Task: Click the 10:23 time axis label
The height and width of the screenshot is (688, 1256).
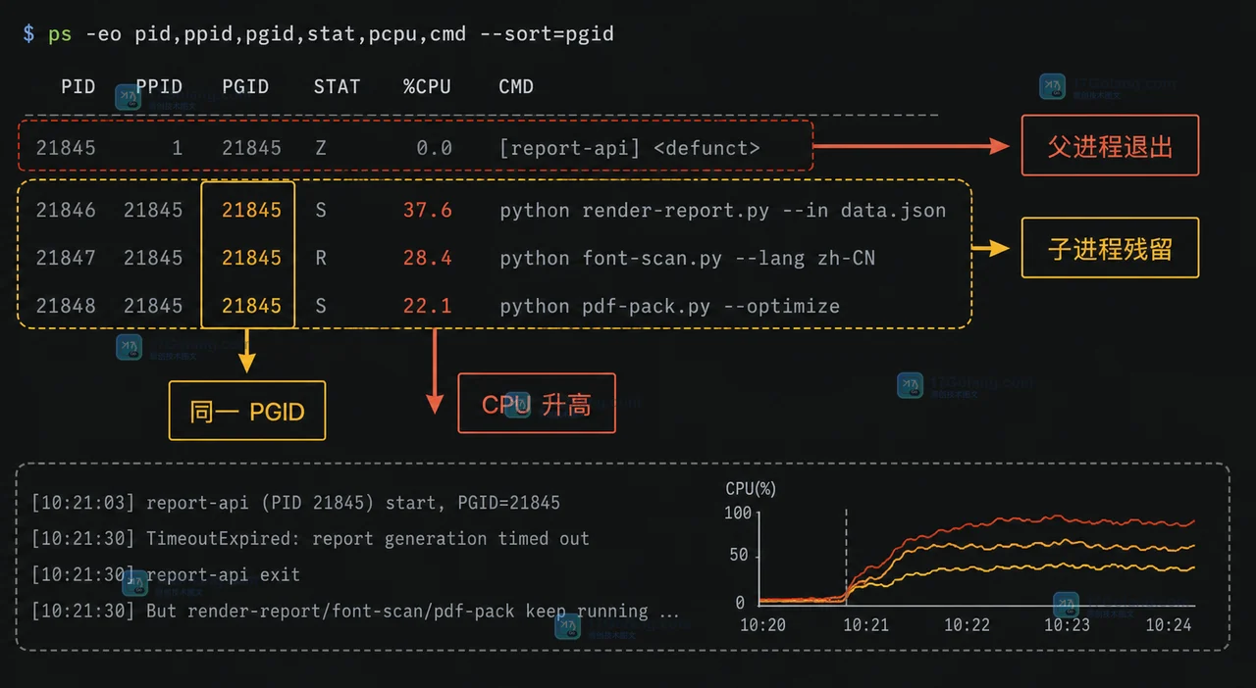Action: pos(1067,624)
